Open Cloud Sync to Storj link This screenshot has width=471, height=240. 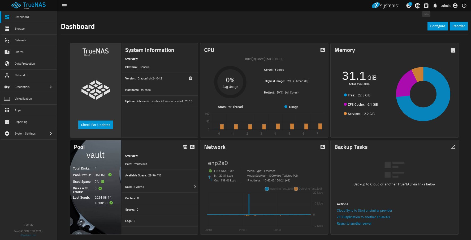pos(364,211)
